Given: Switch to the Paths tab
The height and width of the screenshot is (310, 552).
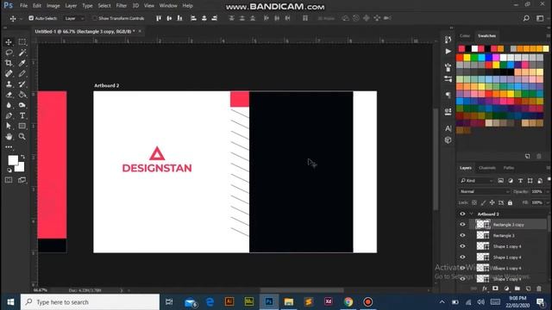Looking at the screenshot, I should click(509, 168).
